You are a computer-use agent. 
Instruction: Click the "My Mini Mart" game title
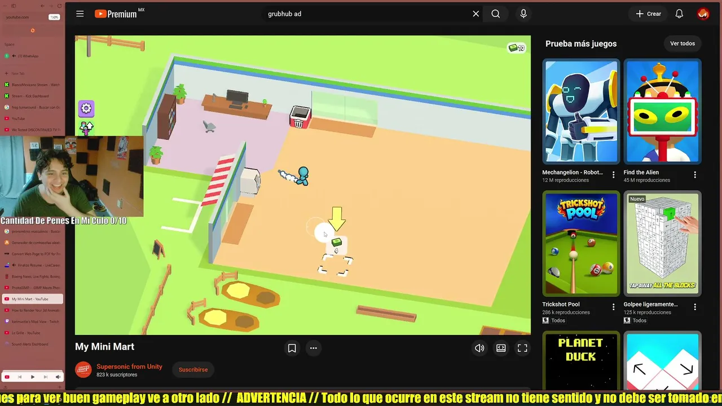pos(105,347)
